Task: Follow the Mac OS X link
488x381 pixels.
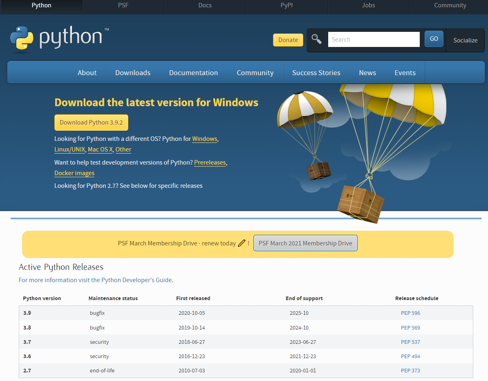Action: [100, 149]
